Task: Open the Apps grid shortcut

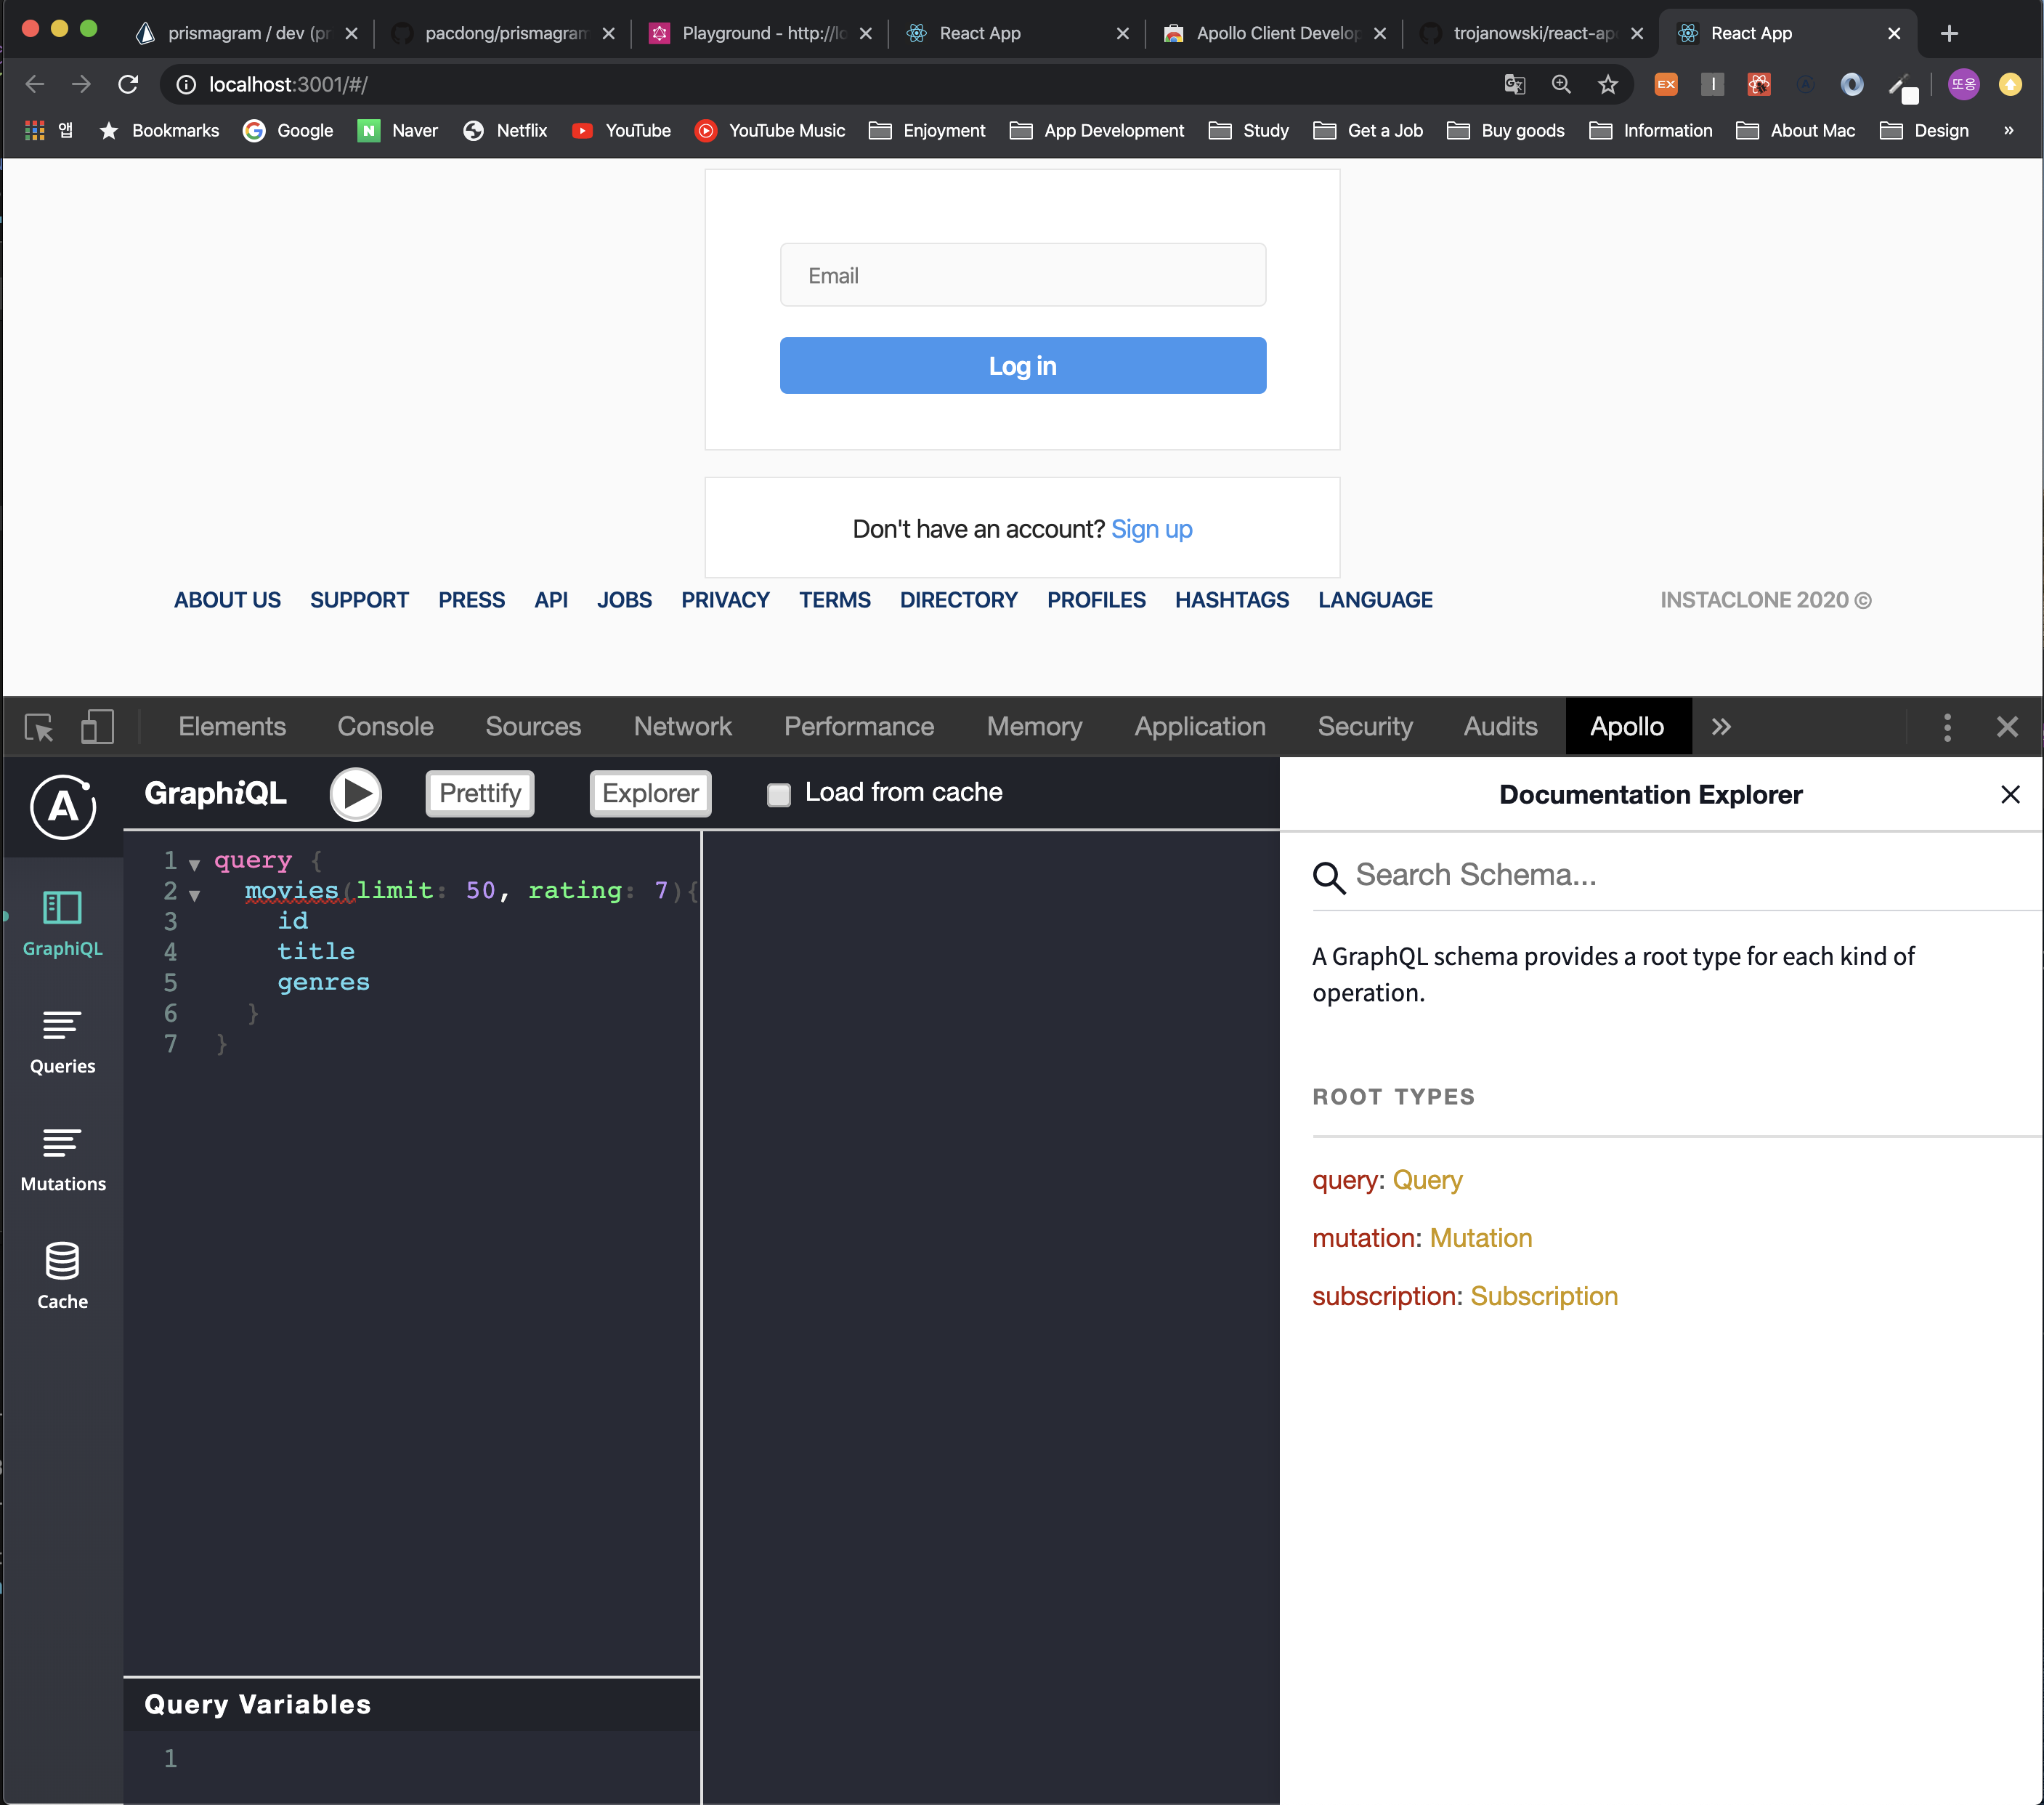Action: [35, 130]
